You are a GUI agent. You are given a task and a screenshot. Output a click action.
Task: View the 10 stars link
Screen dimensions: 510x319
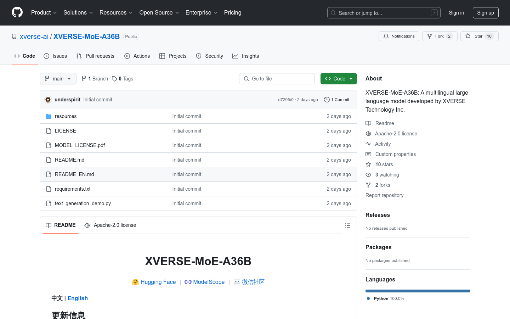[379, 164]
